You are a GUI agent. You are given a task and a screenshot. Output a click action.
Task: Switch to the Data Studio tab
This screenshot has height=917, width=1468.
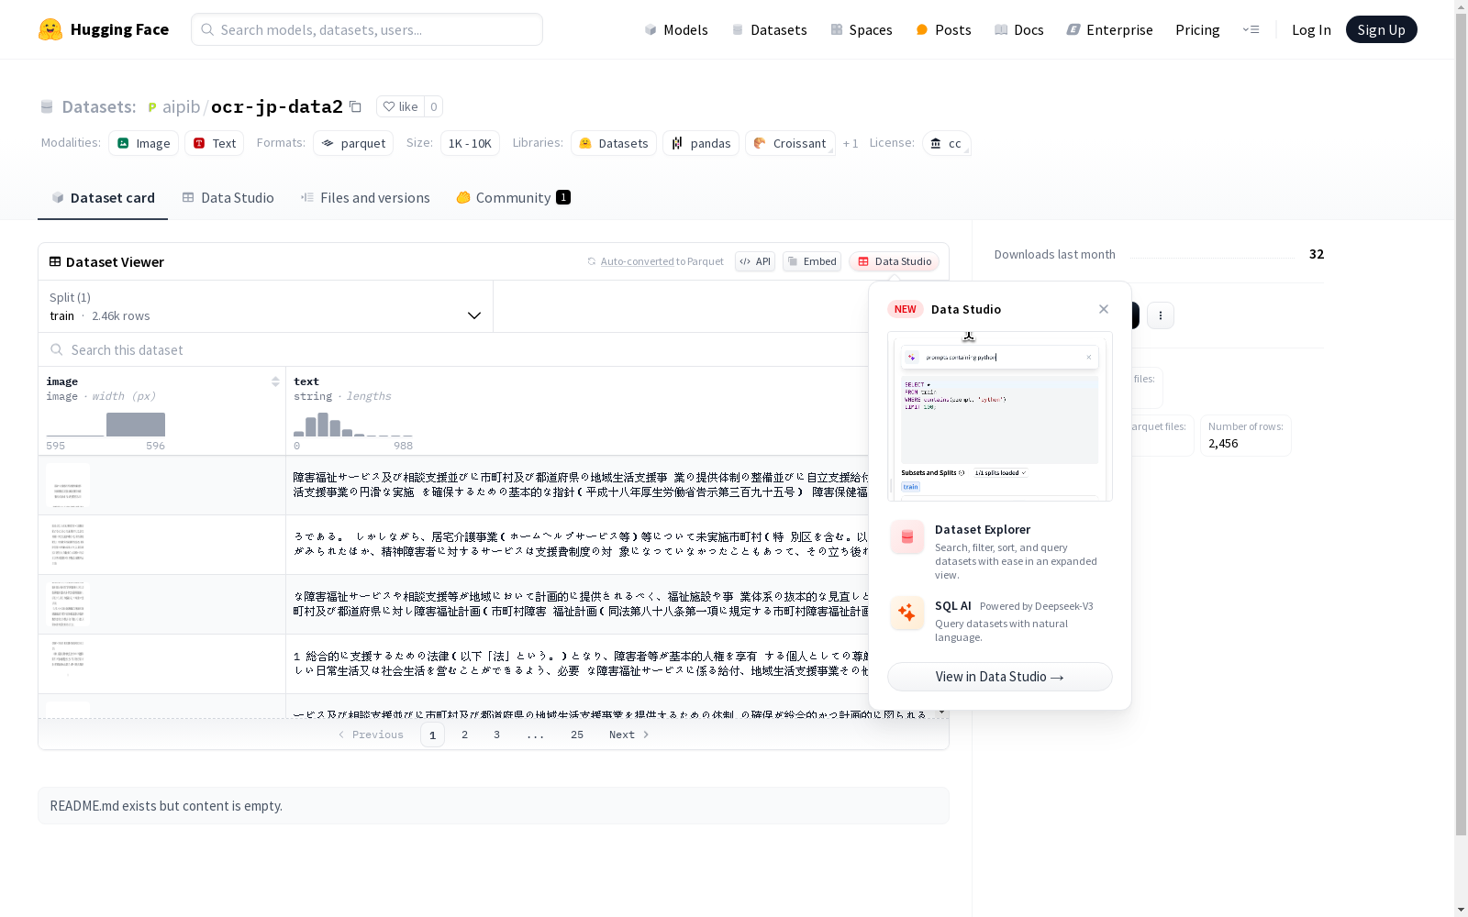pos(228,197)
